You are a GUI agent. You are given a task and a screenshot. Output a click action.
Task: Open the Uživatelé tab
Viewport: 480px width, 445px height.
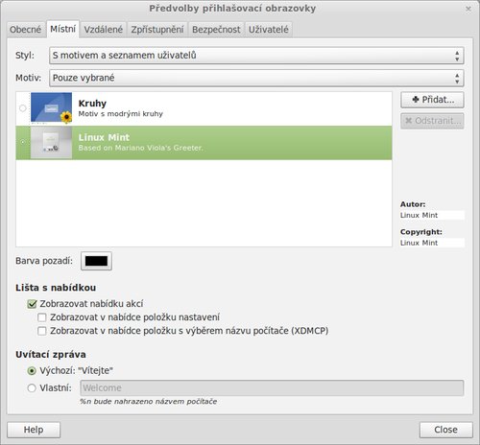[x=269, y=30]
